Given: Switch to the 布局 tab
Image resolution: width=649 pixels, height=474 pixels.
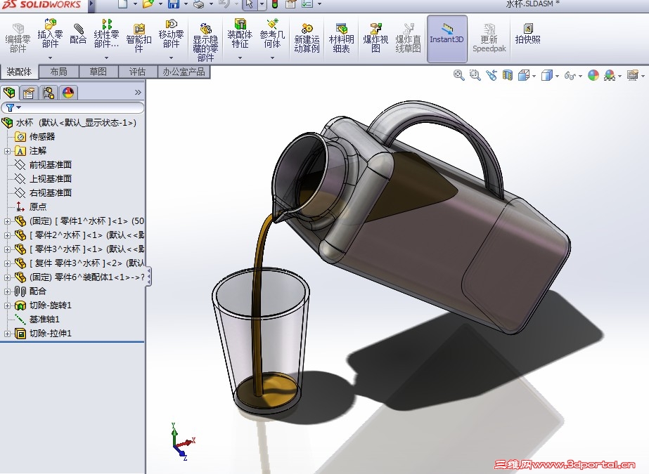Looking at the screenshot, I should (59, 72).
